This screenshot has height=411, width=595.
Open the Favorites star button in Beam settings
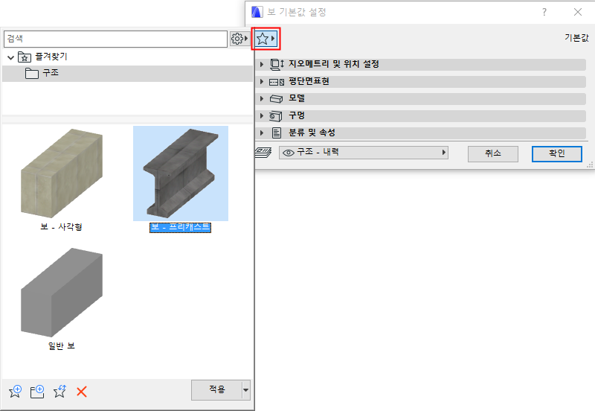click(266, 39)
